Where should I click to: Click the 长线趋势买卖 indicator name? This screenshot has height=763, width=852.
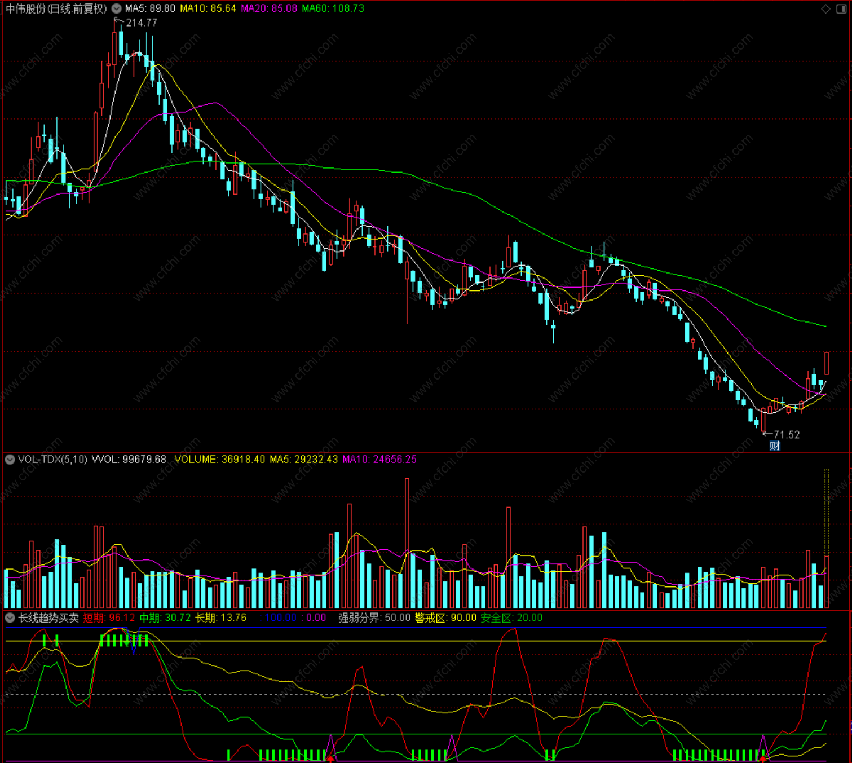pyautogui.click(x=48, y=618)
